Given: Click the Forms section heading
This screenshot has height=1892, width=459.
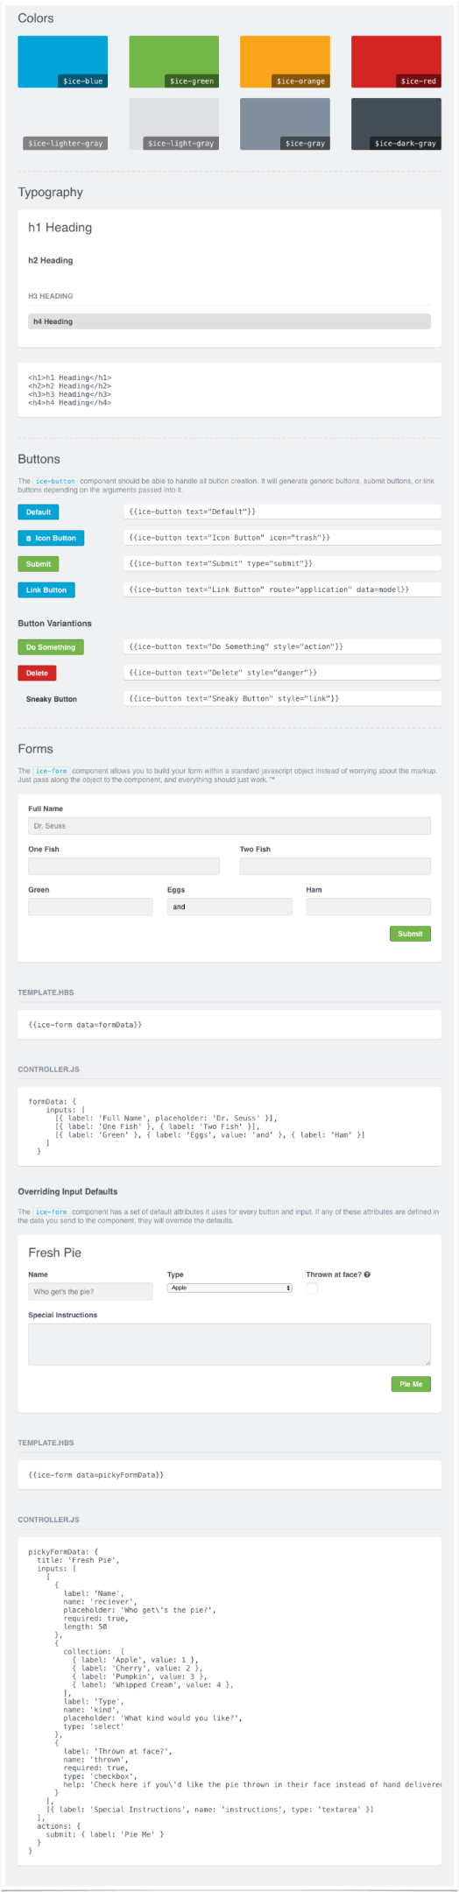Looking at the screenshot, I should pos(36,749).
